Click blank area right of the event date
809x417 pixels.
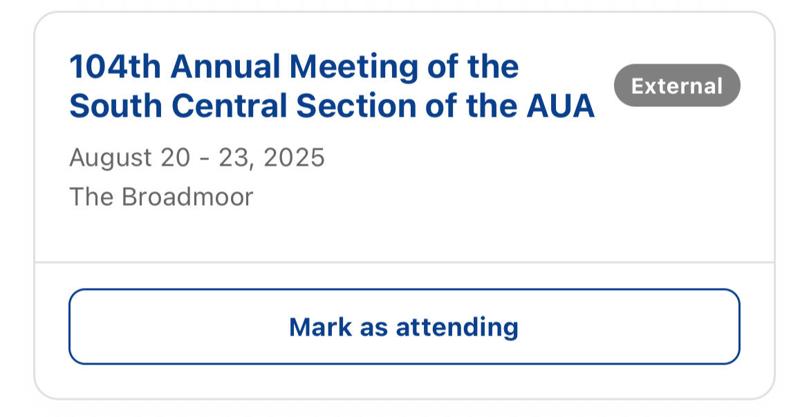coord(519,159)
